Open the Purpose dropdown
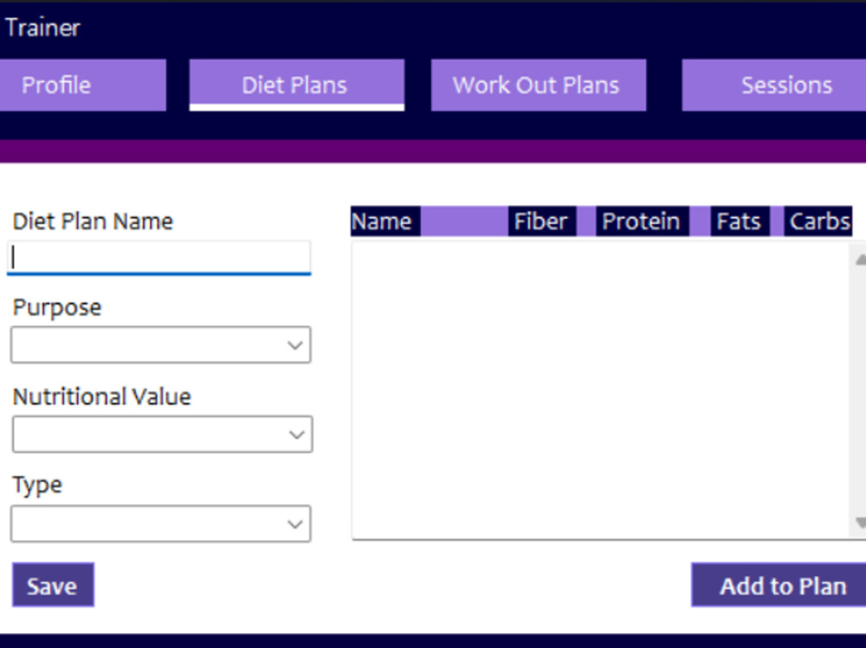Image resolution: width=866 pixels, height=648 pixels. [x=161, y=344]
